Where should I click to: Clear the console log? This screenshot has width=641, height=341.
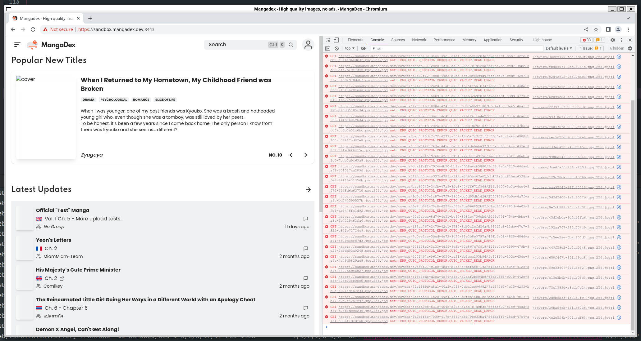click(337, 48)
